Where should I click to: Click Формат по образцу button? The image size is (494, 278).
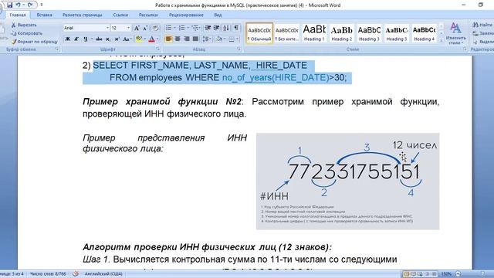click(34, 41)
